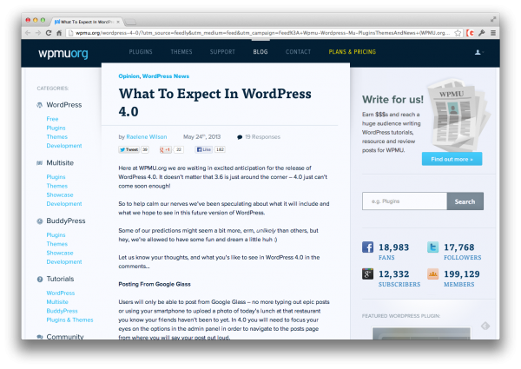The image size is (521, 369).
Task: Open the 19 Responses link
Action: (x=262, y=137)
